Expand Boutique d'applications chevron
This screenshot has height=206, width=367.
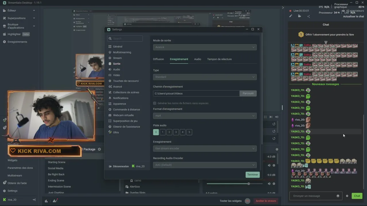[34, 26]
